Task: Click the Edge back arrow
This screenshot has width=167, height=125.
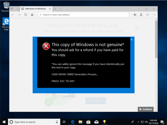Action: click(x=13, y=15)
